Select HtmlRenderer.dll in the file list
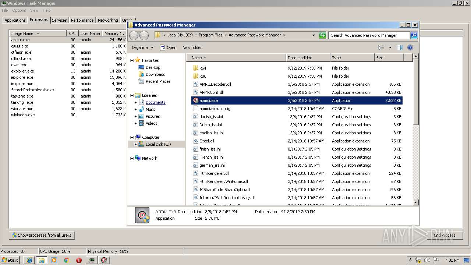Screen dimensions: 471x265 click(x=297, y=173)
